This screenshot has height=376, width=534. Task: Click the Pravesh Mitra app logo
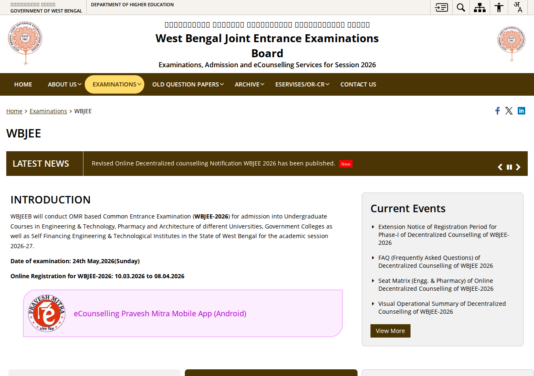[x=47, y=313]
